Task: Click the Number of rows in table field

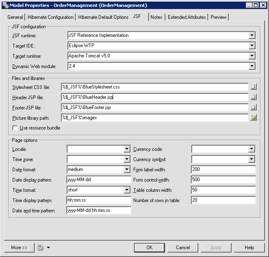Action: tap(223, 200)
